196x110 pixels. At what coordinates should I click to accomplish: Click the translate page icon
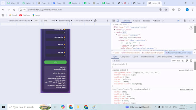161,9
